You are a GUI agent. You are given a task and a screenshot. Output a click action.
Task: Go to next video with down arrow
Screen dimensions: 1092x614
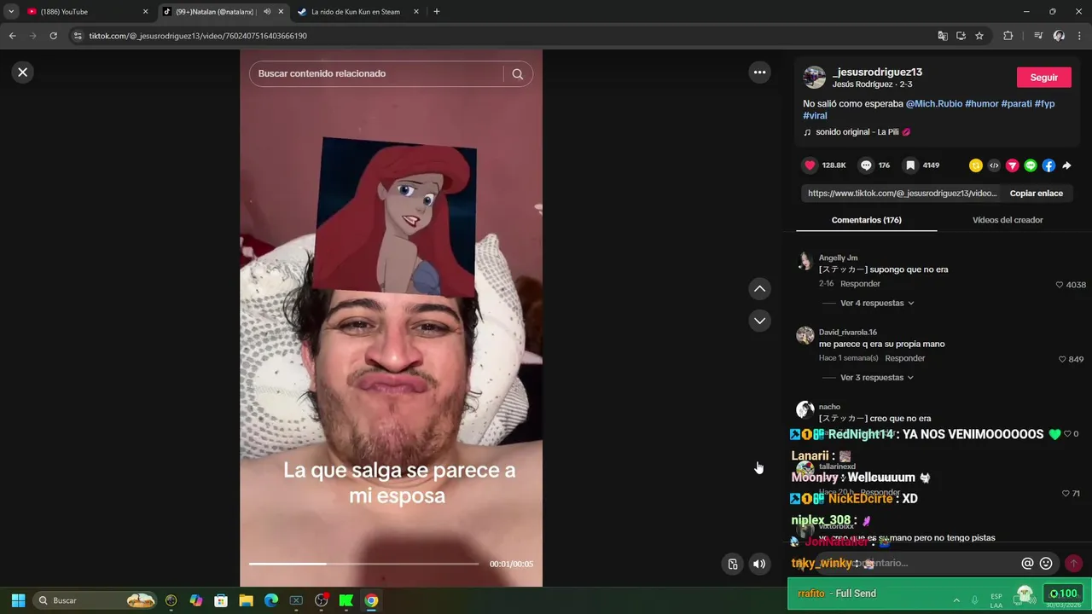[759, 321]
